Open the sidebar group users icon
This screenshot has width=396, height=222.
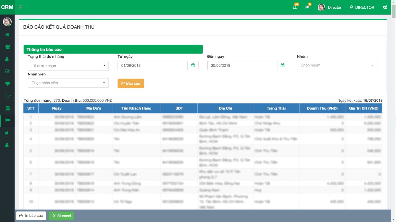point(7,47)
